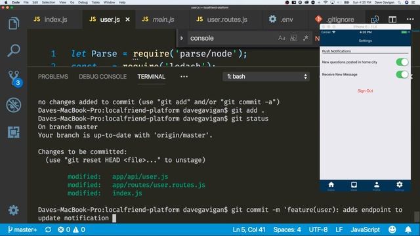Image resolution: width=420 pixels, height=236 pixels.
Task: Expand the find widget replace toggle arrow
Action: pos(182,38)
